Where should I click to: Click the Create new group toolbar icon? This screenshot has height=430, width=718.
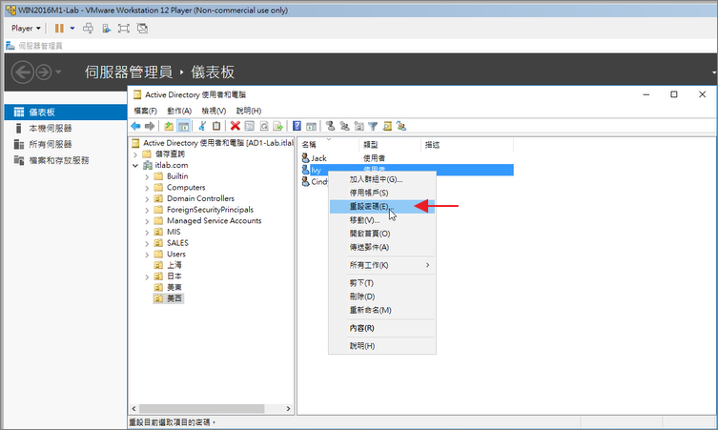coord(344,126)
